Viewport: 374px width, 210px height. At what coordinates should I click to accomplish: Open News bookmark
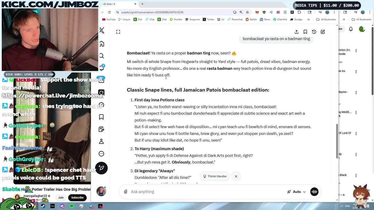pyautogui.click(x=265, y=20)
